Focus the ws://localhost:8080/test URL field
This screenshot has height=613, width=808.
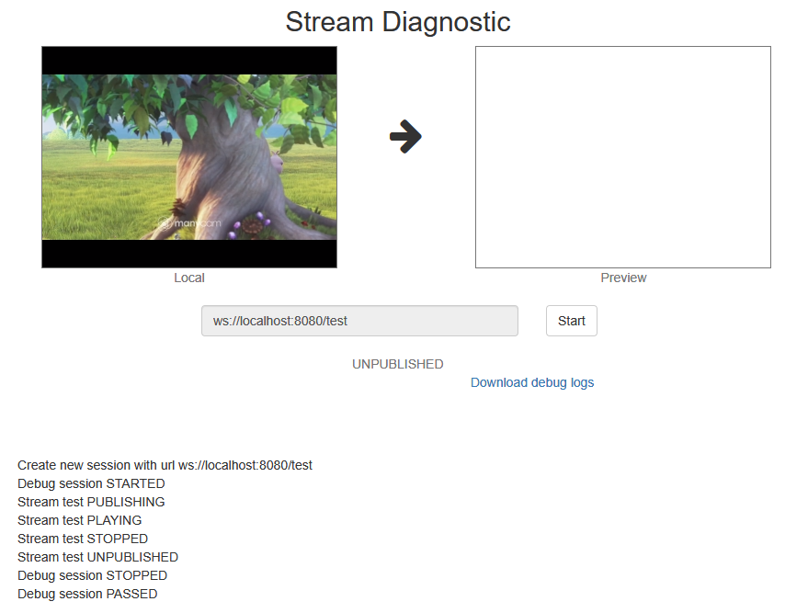click(x=359, y=321)
